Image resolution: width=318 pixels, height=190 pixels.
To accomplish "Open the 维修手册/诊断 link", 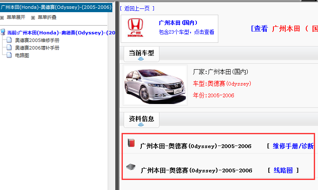I will [293, 146].
